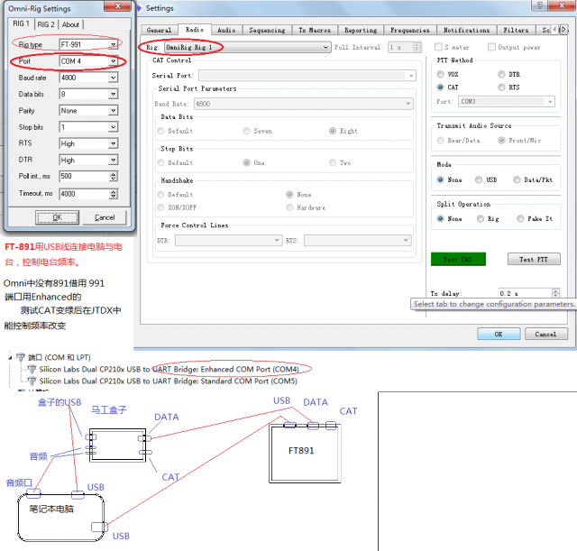Set Split Operation to Rig
577x551 pixels.
[481, 218]
